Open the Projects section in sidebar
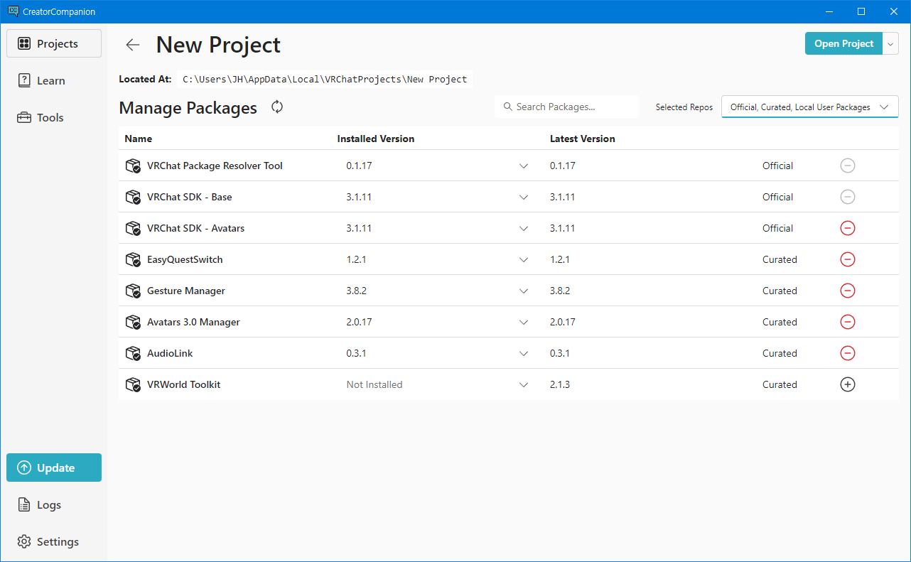Viewport: 911px width, 562px height. [54, 43]
